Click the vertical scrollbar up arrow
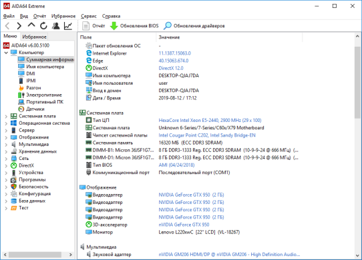 click(357, 36)
